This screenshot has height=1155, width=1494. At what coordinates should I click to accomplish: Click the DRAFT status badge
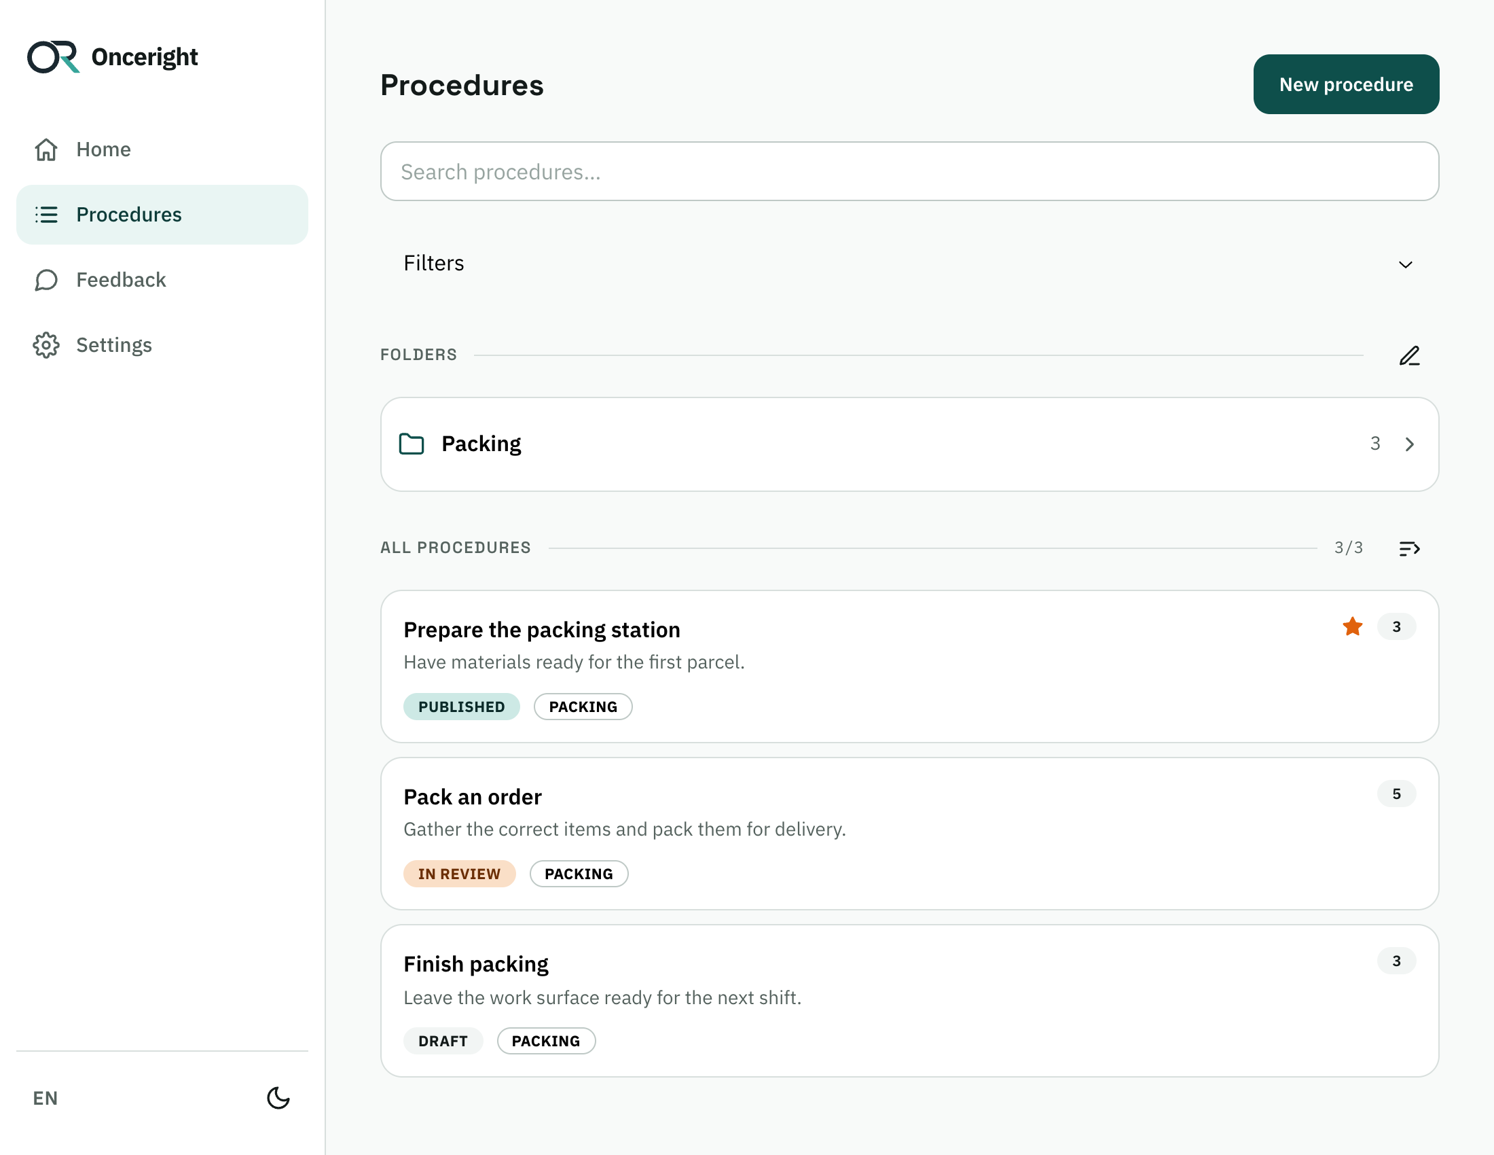coord(443,1041)
